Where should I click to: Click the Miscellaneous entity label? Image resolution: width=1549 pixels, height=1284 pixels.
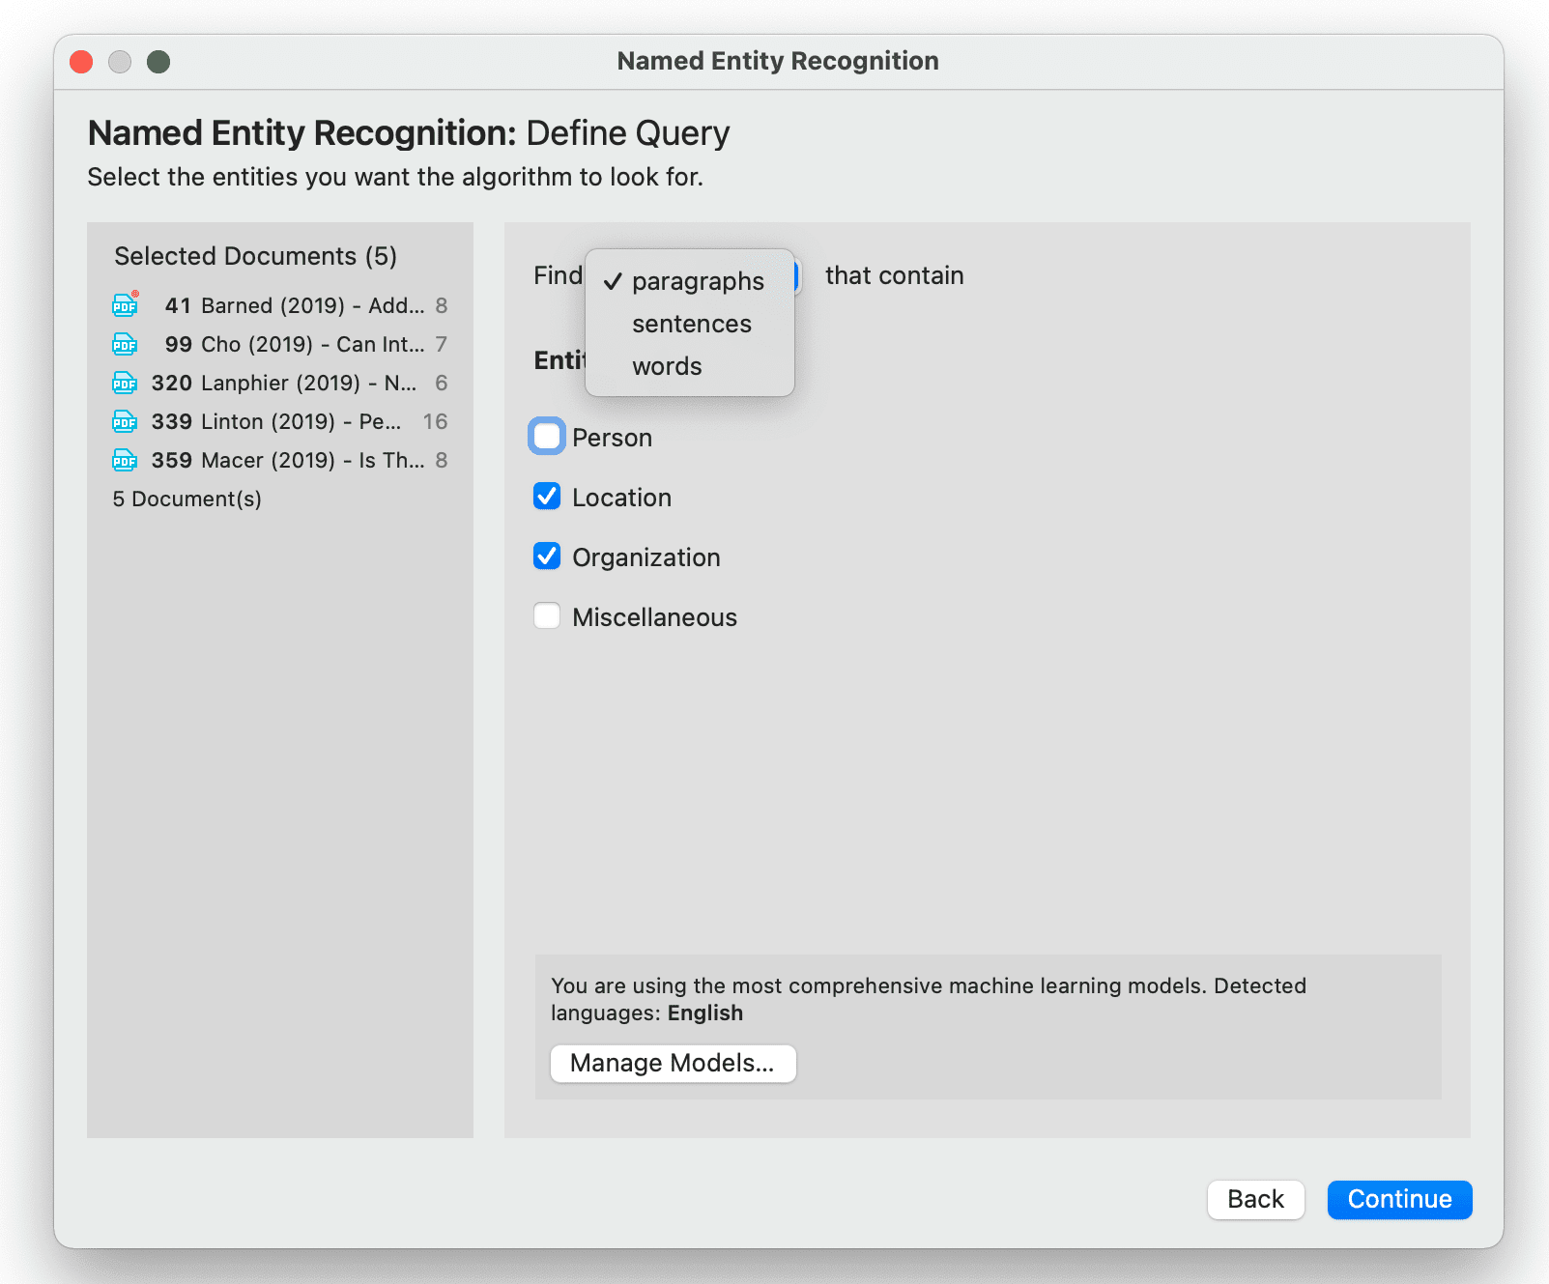click(x=654, y=617)
